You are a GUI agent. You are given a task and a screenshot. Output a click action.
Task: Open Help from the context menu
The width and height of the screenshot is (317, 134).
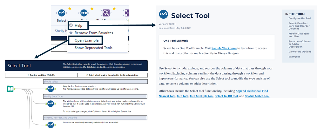point(78,25)
